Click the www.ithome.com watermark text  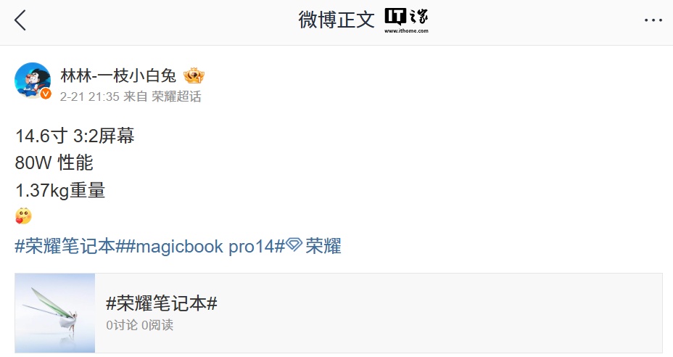(406, 30)
